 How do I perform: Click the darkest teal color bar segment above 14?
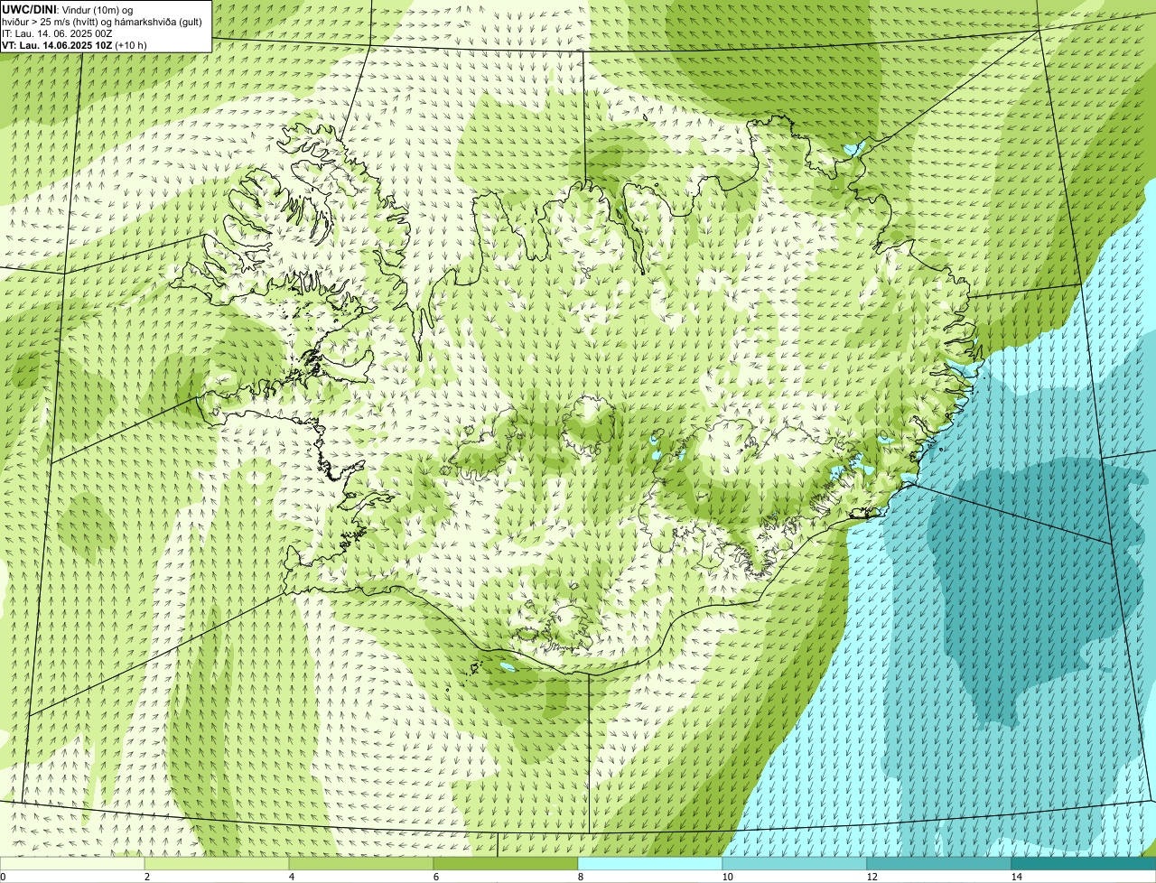[x=1084, y=863]
